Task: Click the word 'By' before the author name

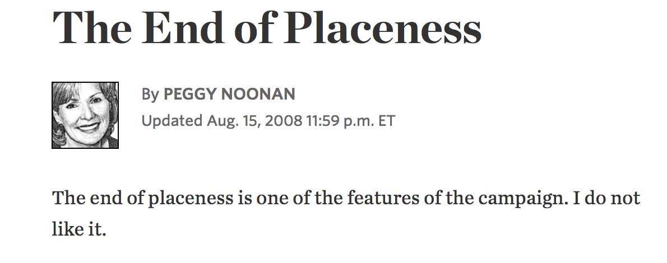Action: (150, 95)
